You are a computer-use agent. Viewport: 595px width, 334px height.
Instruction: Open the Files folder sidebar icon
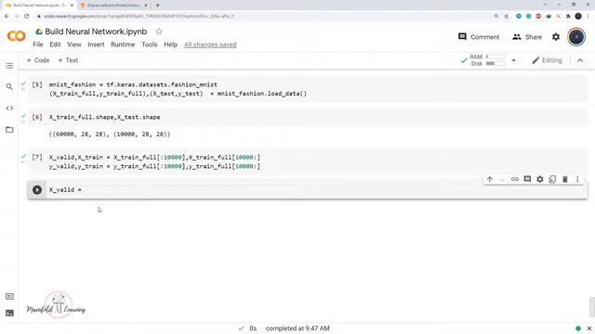click(x=9, y=130)
